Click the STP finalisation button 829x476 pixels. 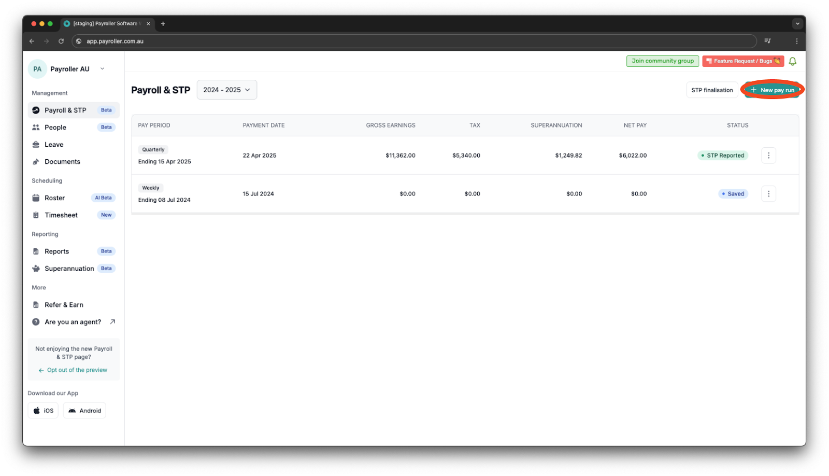point(711,90)
